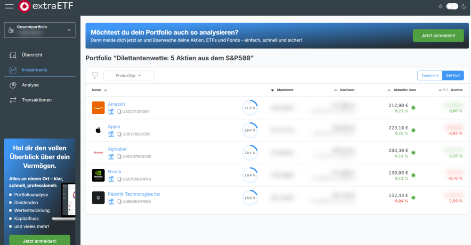This screenshot has width=471, height=245.
Task: Click the palm tree icon under Alphabet
Action: point(111,157)
